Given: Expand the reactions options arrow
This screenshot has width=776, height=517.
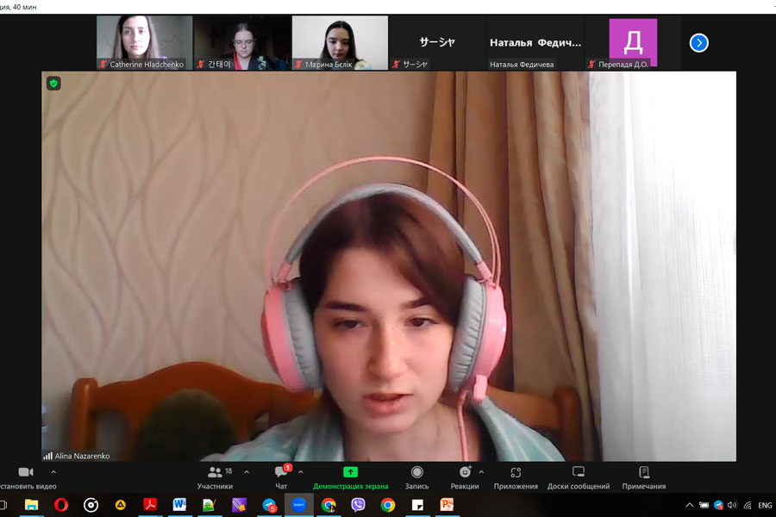Looking at the screenshot, I should [x=481, y=472].
